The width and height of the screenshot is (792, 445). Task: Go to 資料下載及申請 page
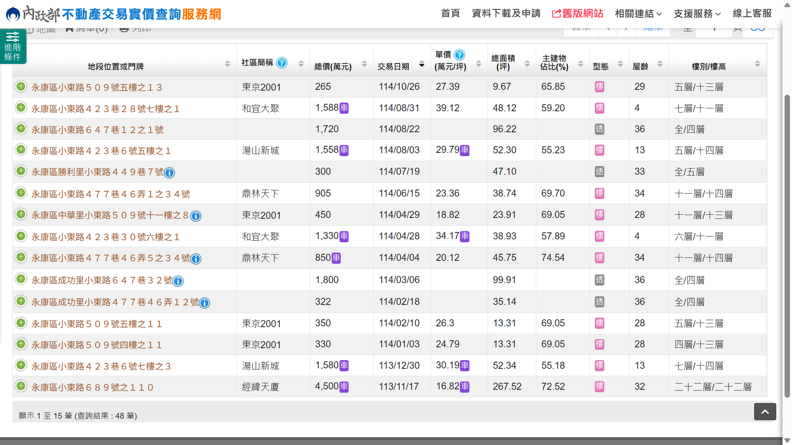[x=506, y=14]
